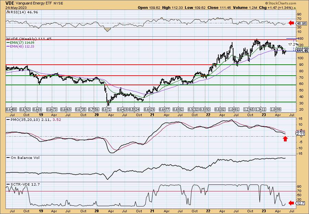Click the 0.6869 dividend value

(66, 109)
